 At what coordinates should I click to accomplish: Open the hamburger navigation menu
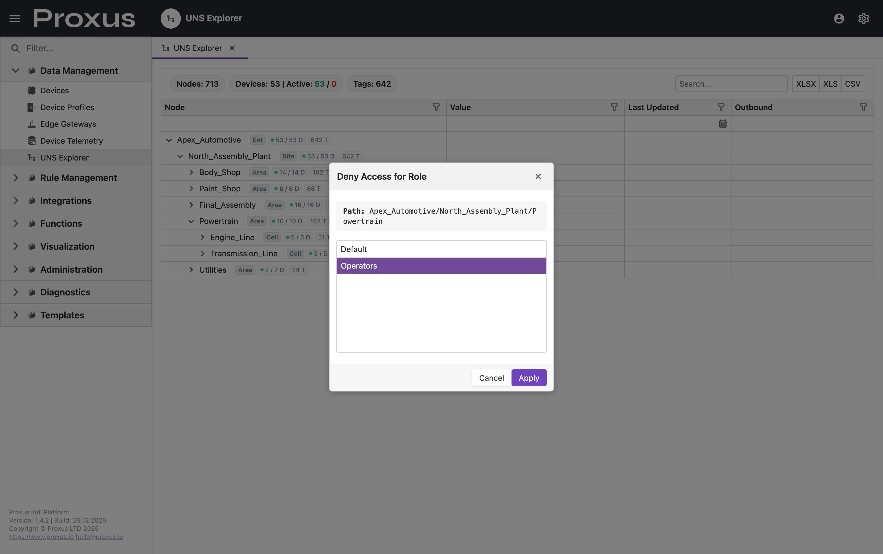pos(14,18)
